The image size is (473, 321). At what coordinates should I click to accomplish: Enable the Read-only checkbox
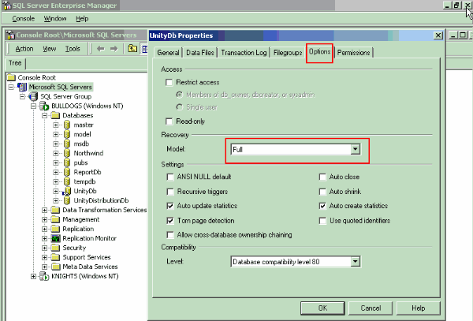click(x=169, y=121)
